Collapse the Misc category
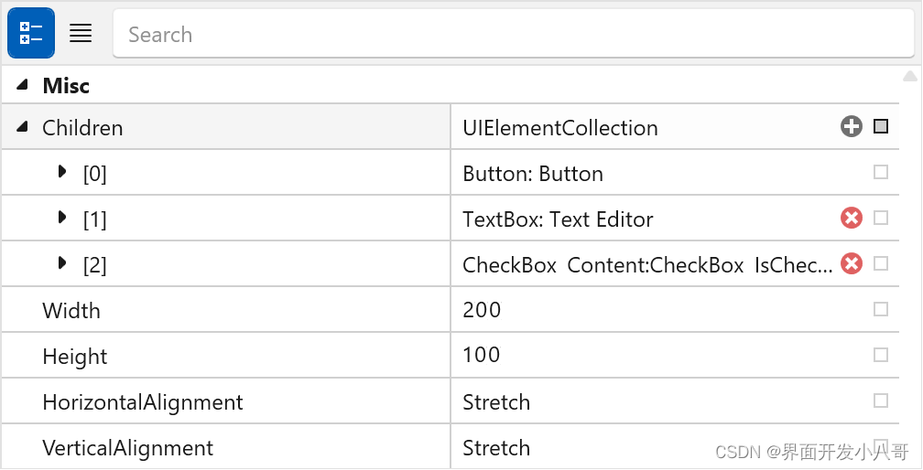The width and height of the screenshot is (923, 470). point(22,85)
